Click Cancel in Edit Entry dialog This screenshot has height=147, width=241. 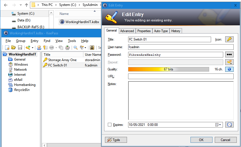[225, 140]
